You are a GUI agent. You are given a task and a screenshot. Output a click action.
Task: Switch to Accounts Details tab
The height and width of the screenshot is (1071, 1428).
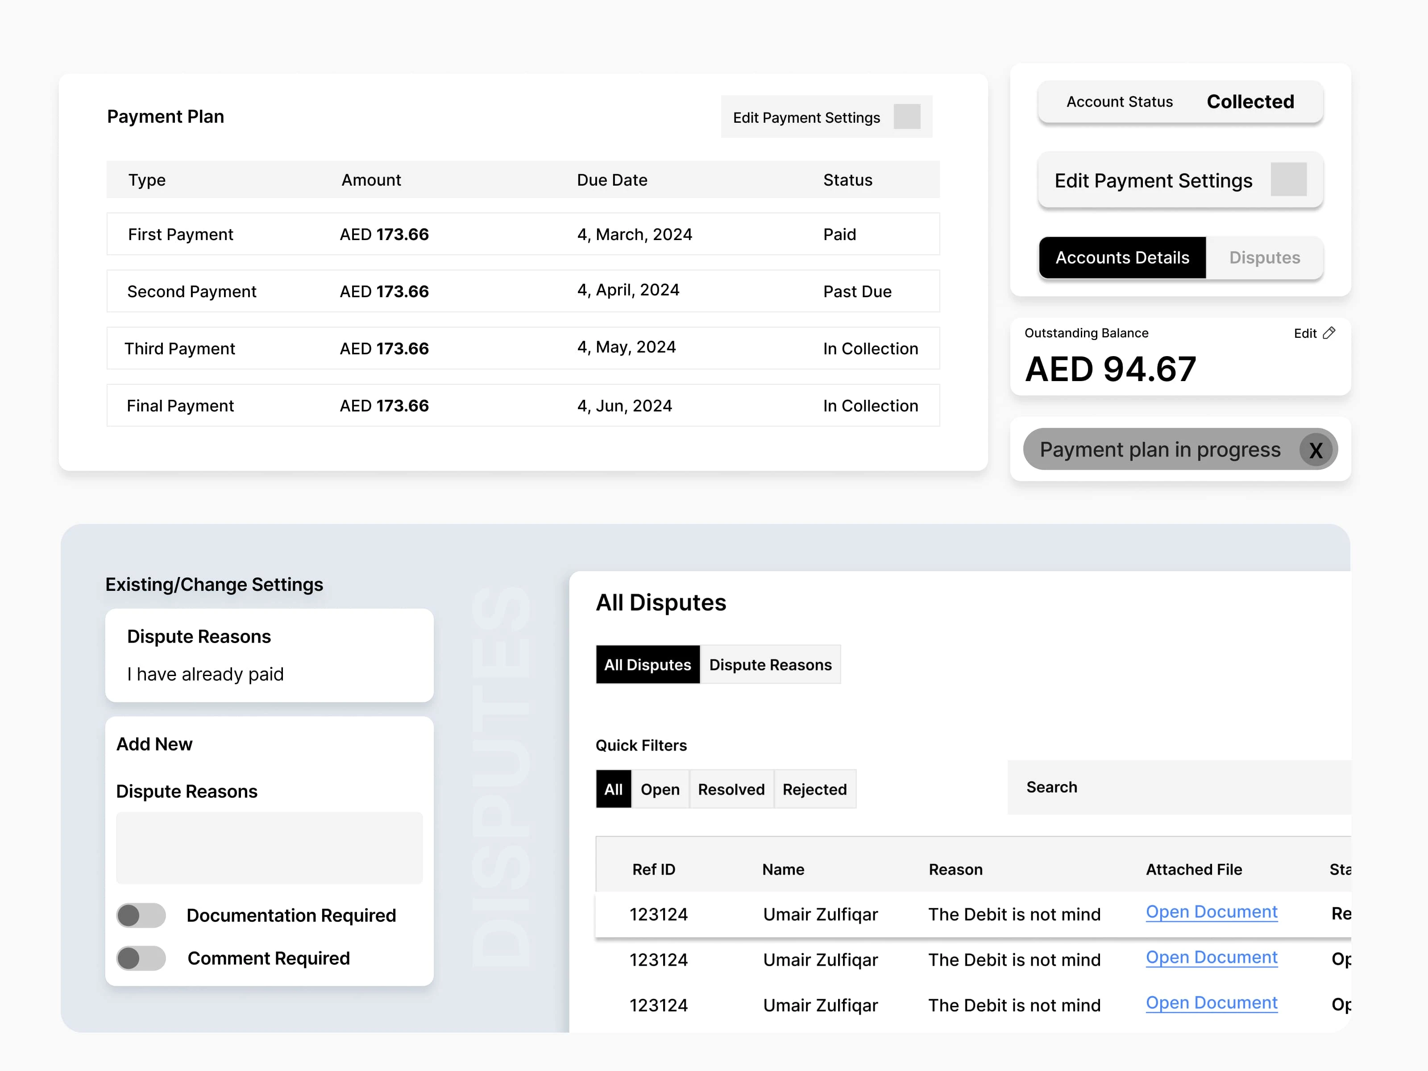(1122, 257)
